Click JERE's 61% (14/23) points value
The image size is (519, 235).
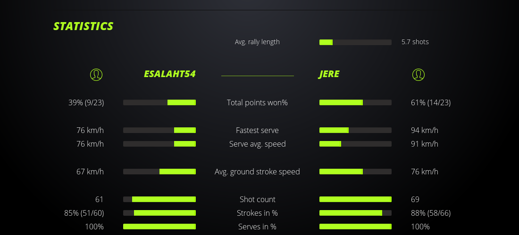click(x=431, y=102)
